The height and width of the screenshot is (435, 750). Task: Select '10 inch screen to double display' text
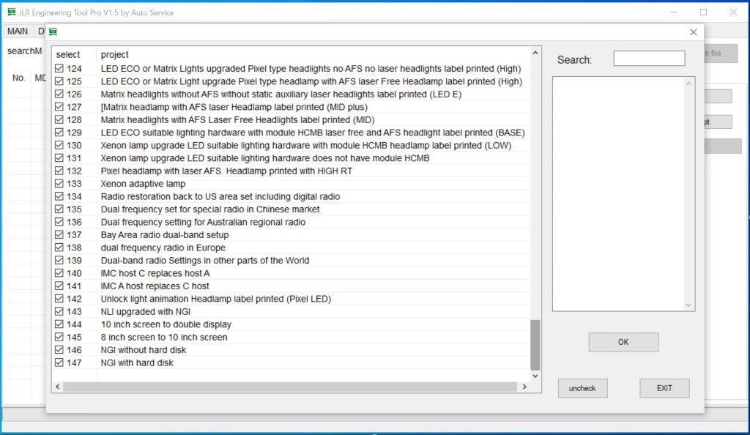pos(166,324)
